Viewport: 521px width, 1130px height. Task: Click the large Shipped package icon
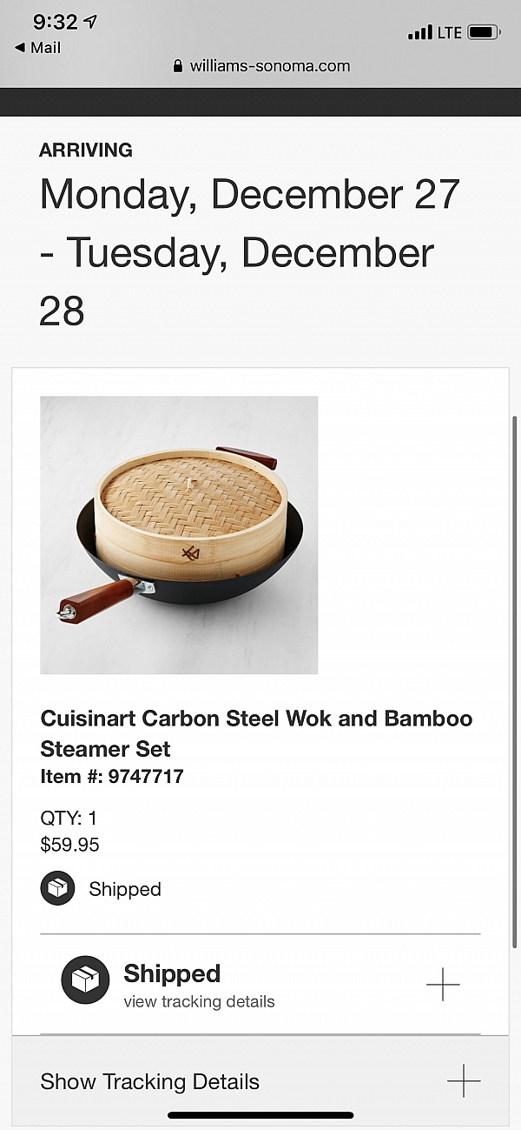click(x=85, y=980)
